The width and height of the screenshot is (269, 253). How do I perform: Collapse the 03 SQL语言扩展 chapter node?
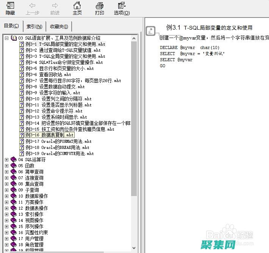6,38
